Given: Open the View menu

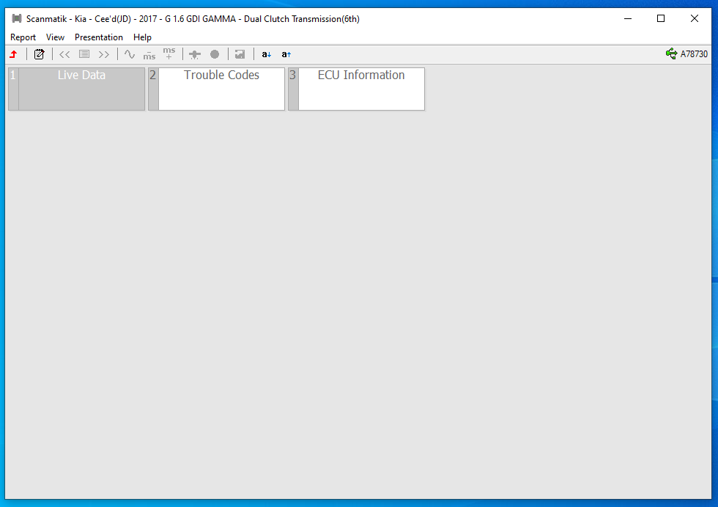Looking at the screenshot, I should pyautogui.click(x=55, y=37).
